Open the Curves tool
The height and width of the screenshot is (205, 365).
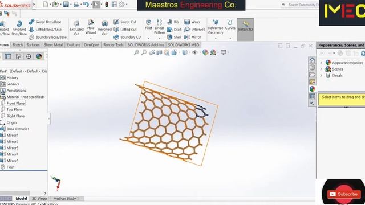point(230,25)
